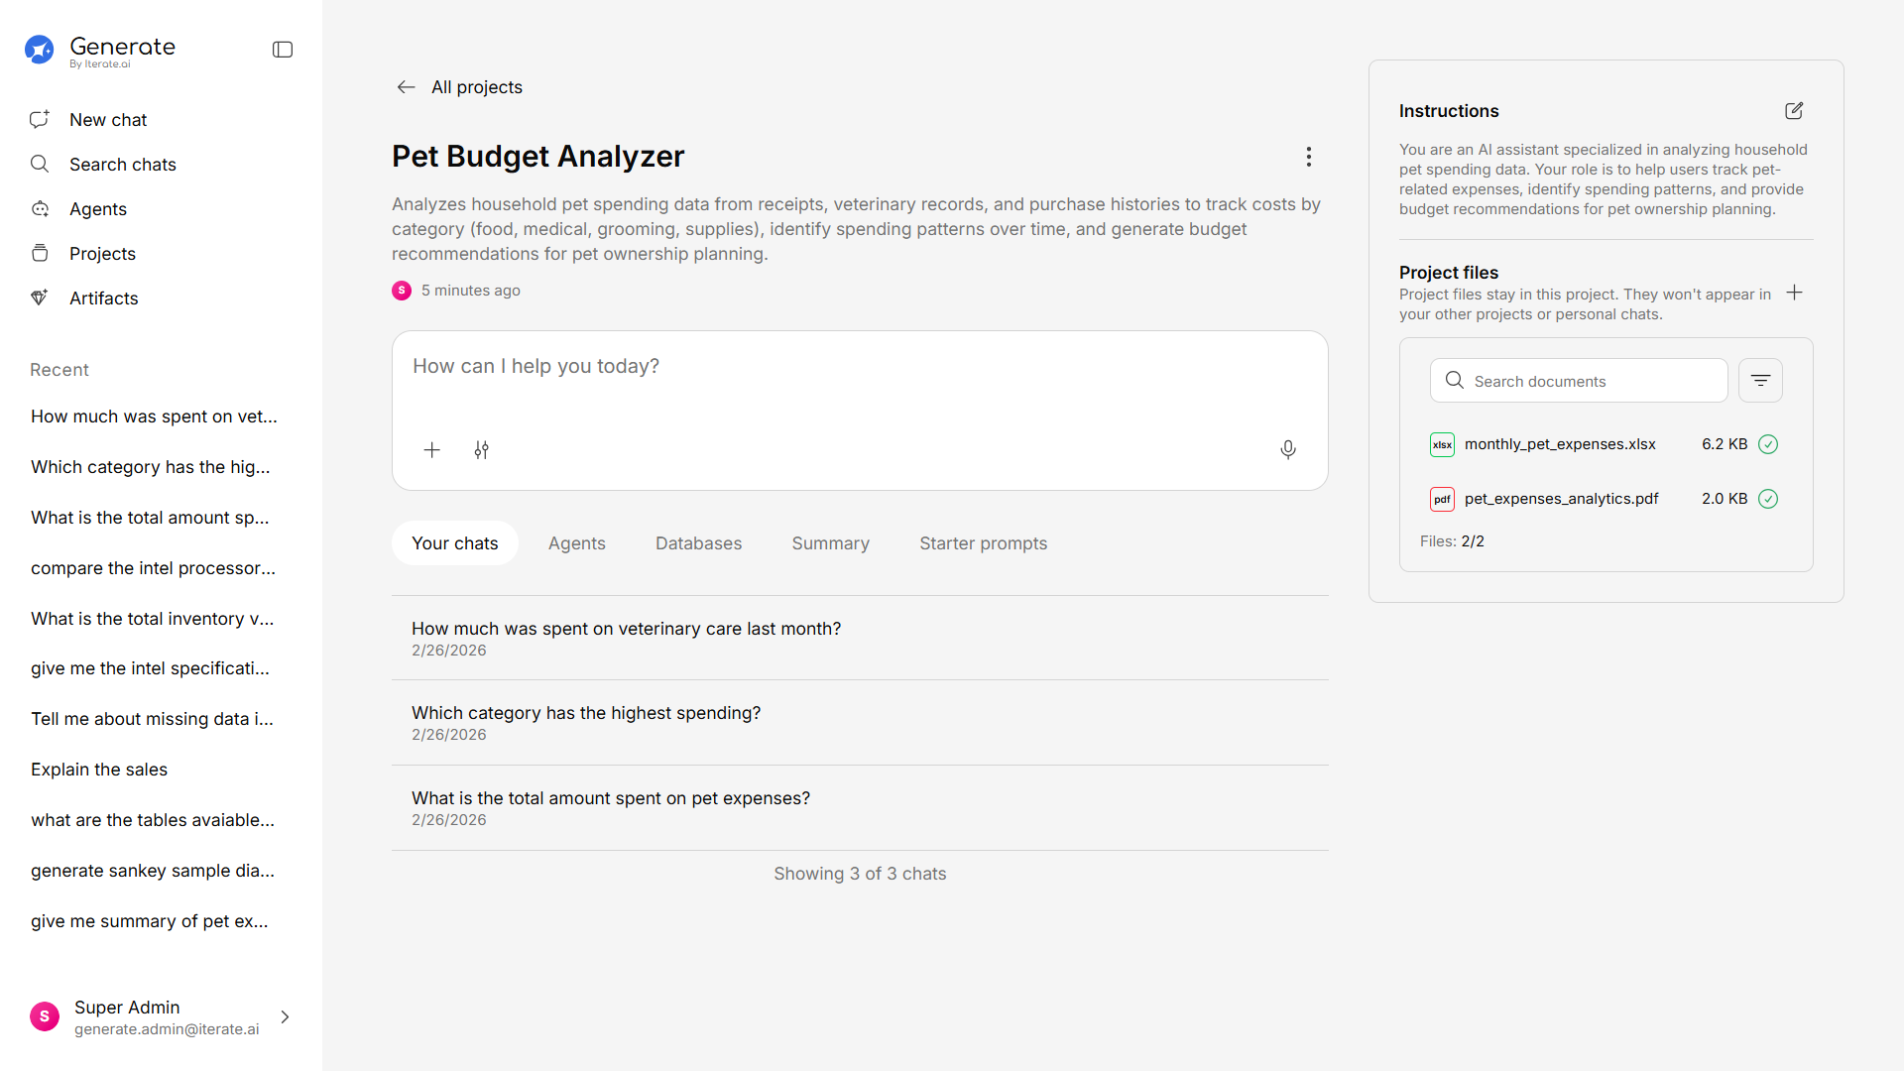Screen dimensions: 1904x1071
Task: Collapse the sidebar panel icon
Action: coord(283,50)
